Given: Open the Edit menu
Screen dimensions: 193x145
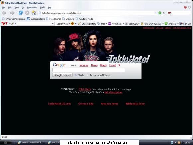Looking at the screenshot, I should (x=10, y=7).
